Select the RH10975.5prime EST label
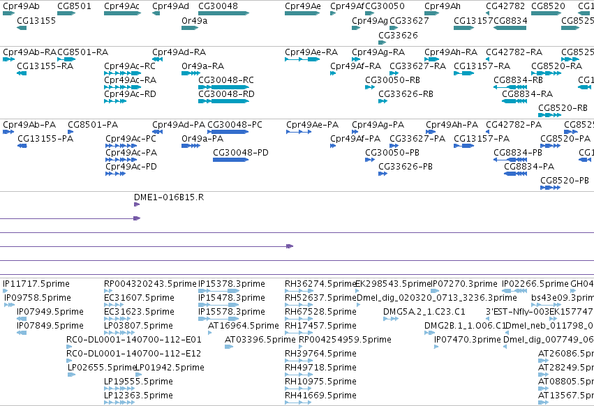The width and height of the screenshot is (594, 406). point(320,382)
